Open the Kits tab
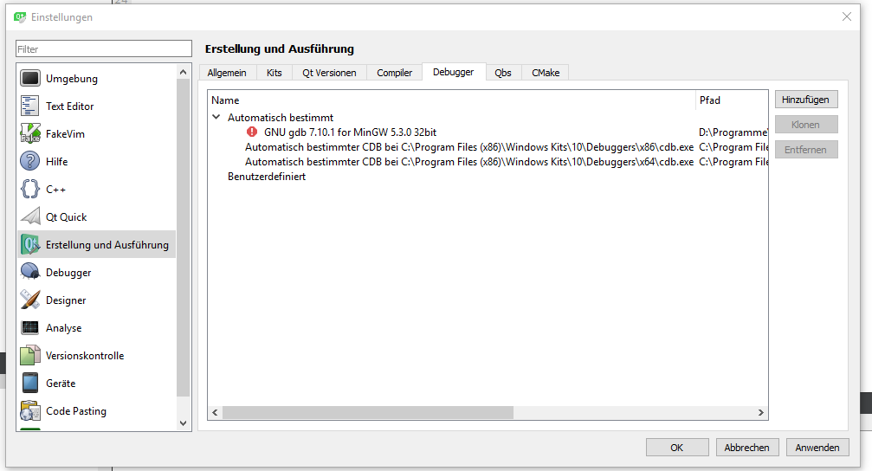Viewport: 872px width, 471px height. [x=275, y=73]
